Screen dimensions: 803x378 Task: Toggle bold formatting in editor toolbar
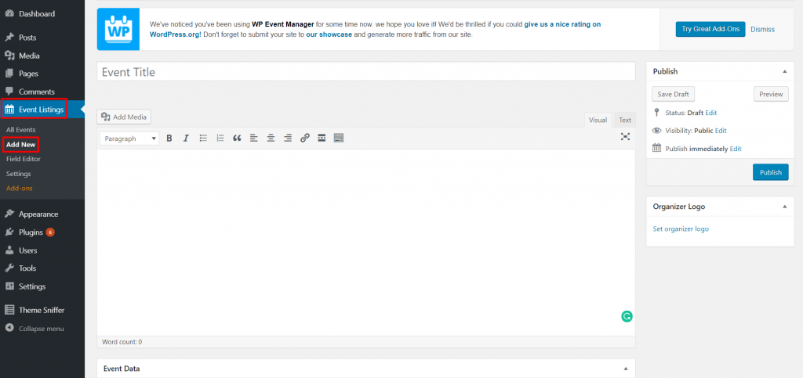click(169, 138)
